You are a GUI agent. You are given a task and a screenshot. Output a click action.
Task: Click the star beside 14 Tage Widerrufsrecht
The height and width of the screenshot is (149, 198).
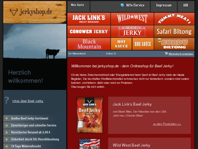point(7,146)
